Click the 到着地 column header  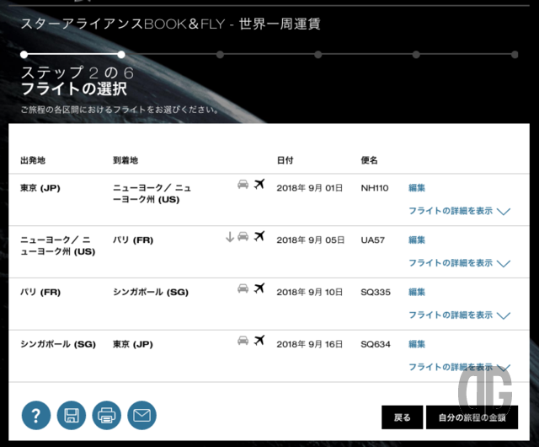[x=125, y=160]
